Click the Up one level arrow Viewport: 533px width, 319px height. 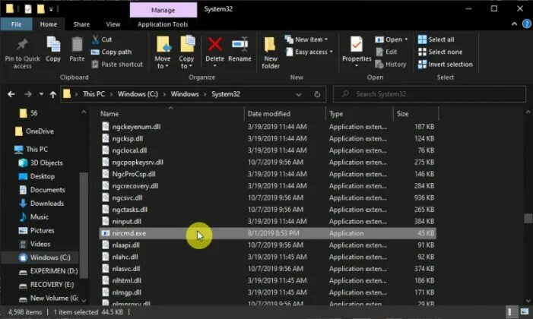click(x=52, y=94)
